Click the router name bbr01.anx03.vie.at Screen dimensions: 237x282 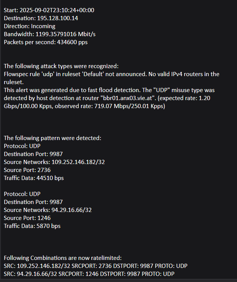click(x=127, y=98)
